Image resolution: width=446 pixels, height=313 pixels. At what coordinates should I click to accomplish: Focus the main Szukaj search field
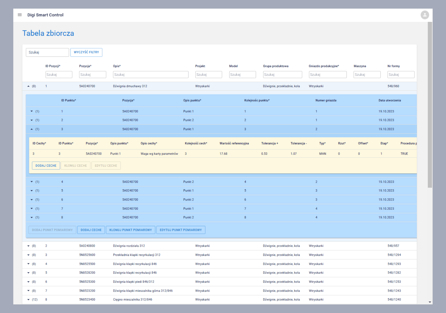pyautogui.click(x=47, y=52)
